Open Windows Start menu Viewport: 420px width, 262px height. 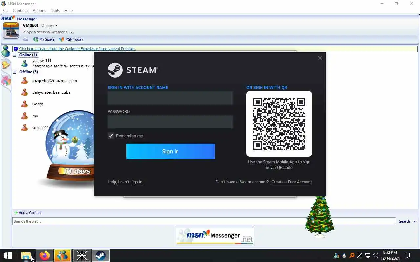8,255
